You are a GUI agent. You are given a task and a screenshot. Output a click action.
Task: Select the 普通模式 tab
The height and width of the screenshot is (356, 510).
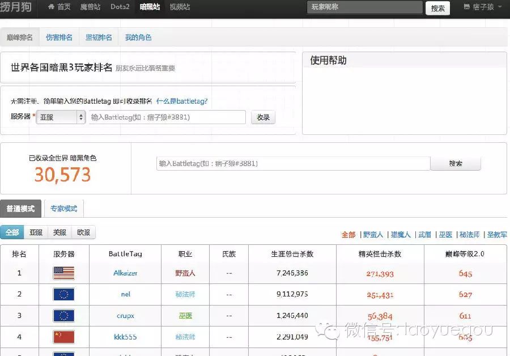(20, 209)
